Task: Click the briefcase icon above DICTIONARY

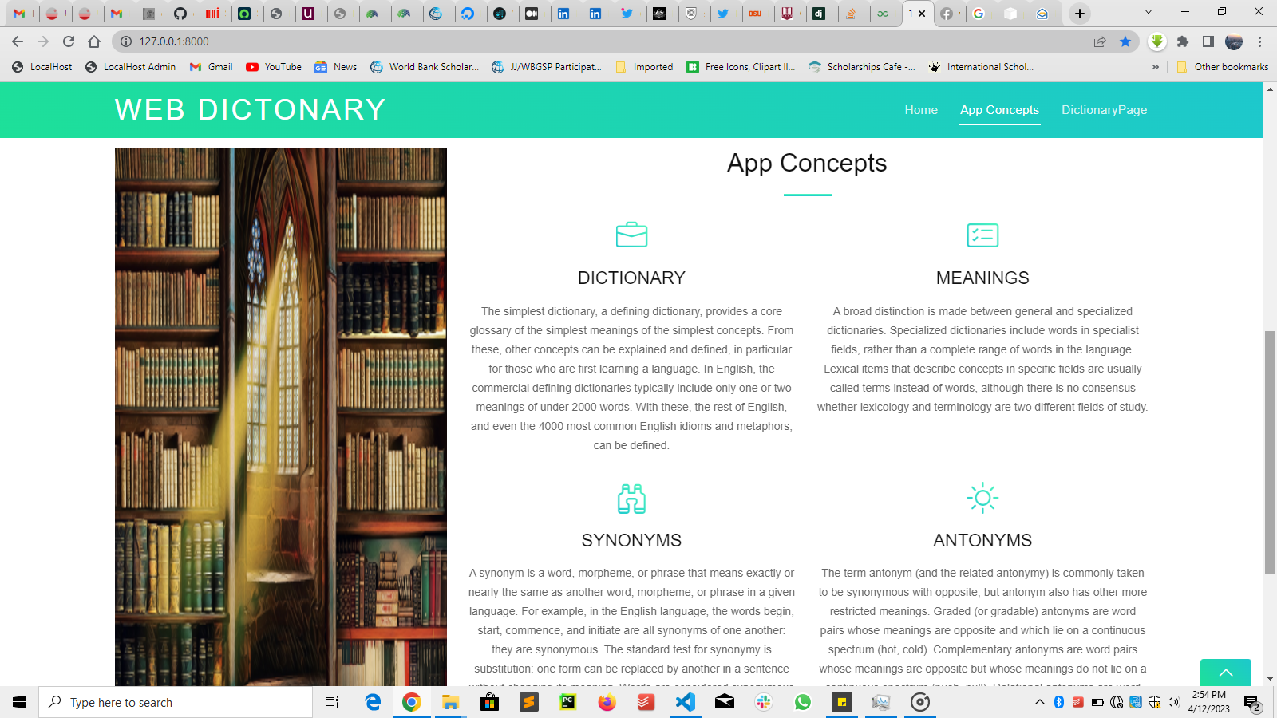Action: point(631,235)
